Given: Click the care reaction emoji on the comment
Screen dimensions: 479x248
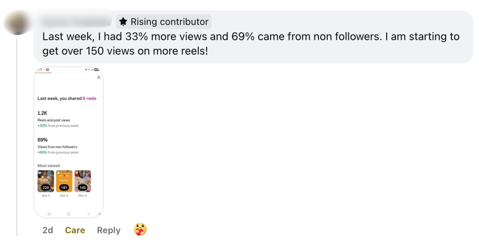Looking at the screenshot, I should coord(140,230).
